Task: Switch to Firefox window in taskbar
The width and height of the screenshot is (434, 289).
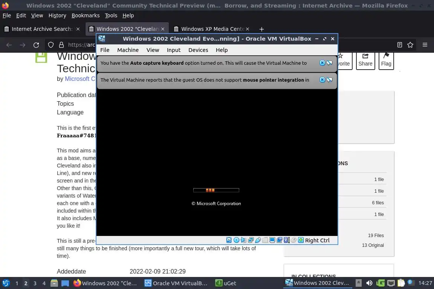Action: [105, 283]
